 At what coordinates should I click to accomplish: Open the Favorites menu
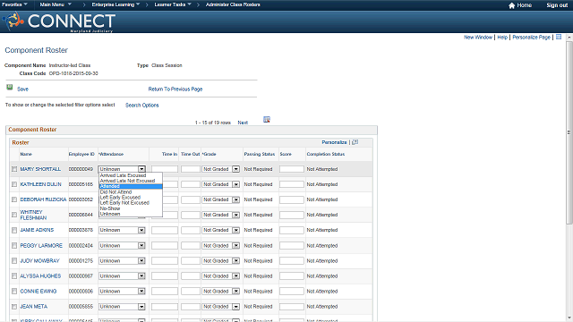[x=14, y=4]
